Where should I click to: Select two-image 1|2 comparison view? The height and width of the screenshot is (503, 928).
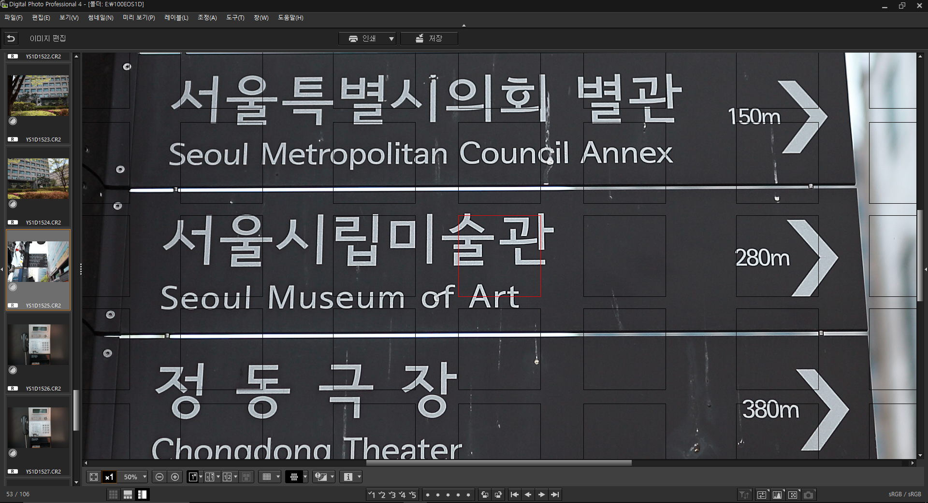tap(227, 477)
